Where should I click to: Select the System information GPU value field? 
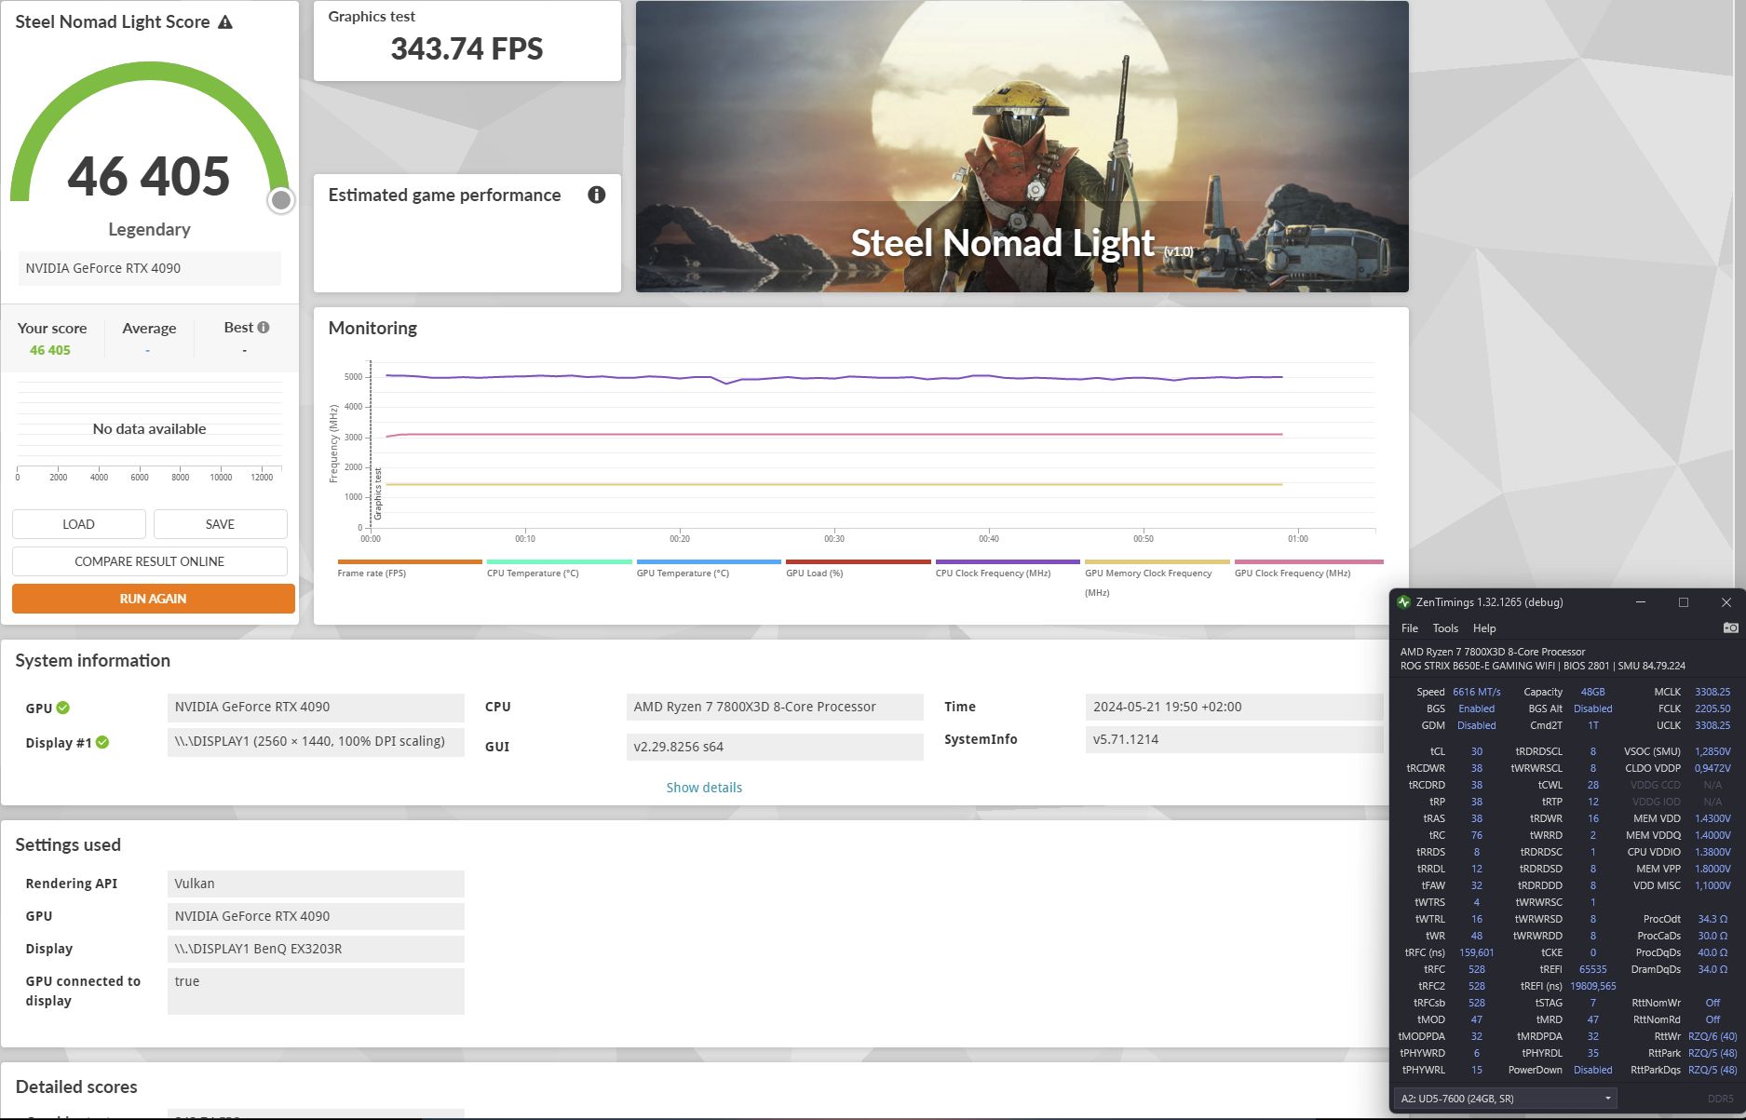coord(316,707)
